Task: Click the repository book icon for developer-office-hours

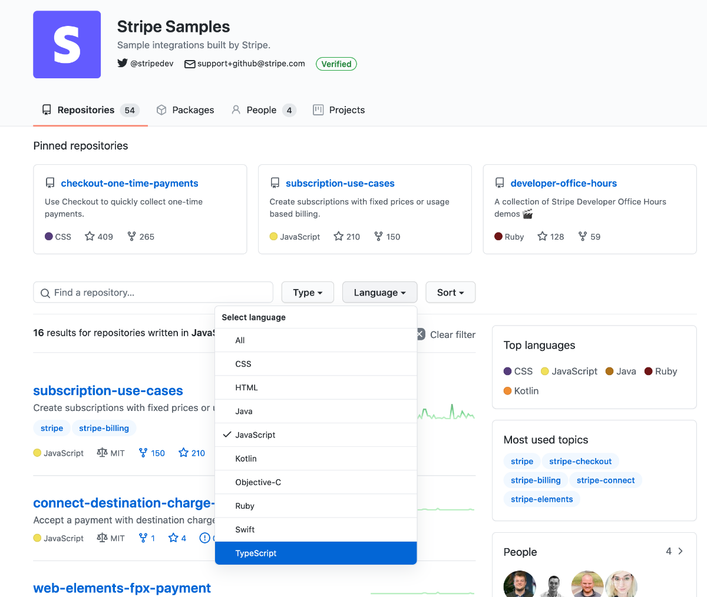Action: (x=500, y=183)
